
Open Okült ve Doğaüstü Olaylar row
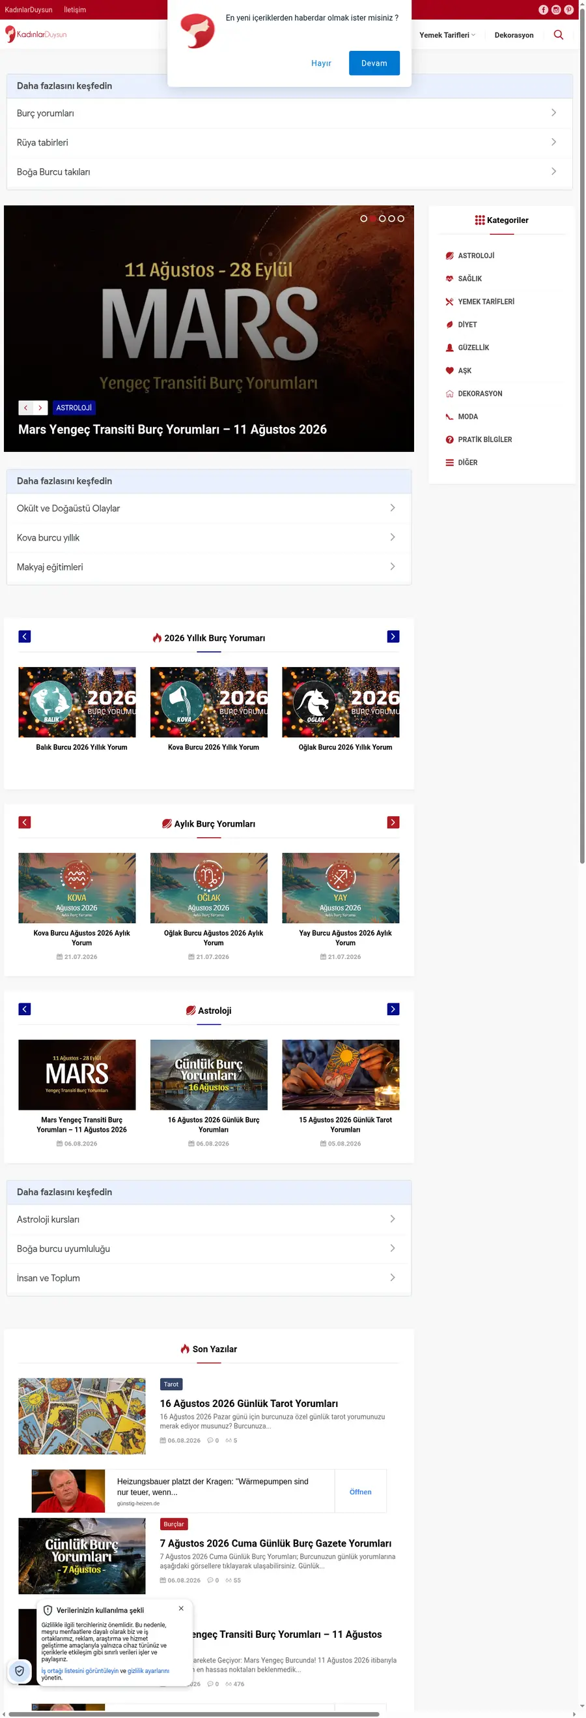click(208, 508)
